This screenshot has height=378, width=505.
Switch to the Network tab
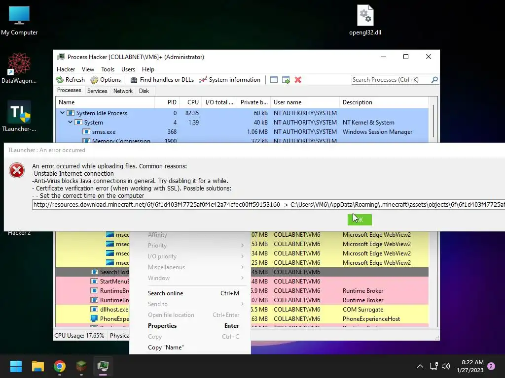tap(123, 91)
